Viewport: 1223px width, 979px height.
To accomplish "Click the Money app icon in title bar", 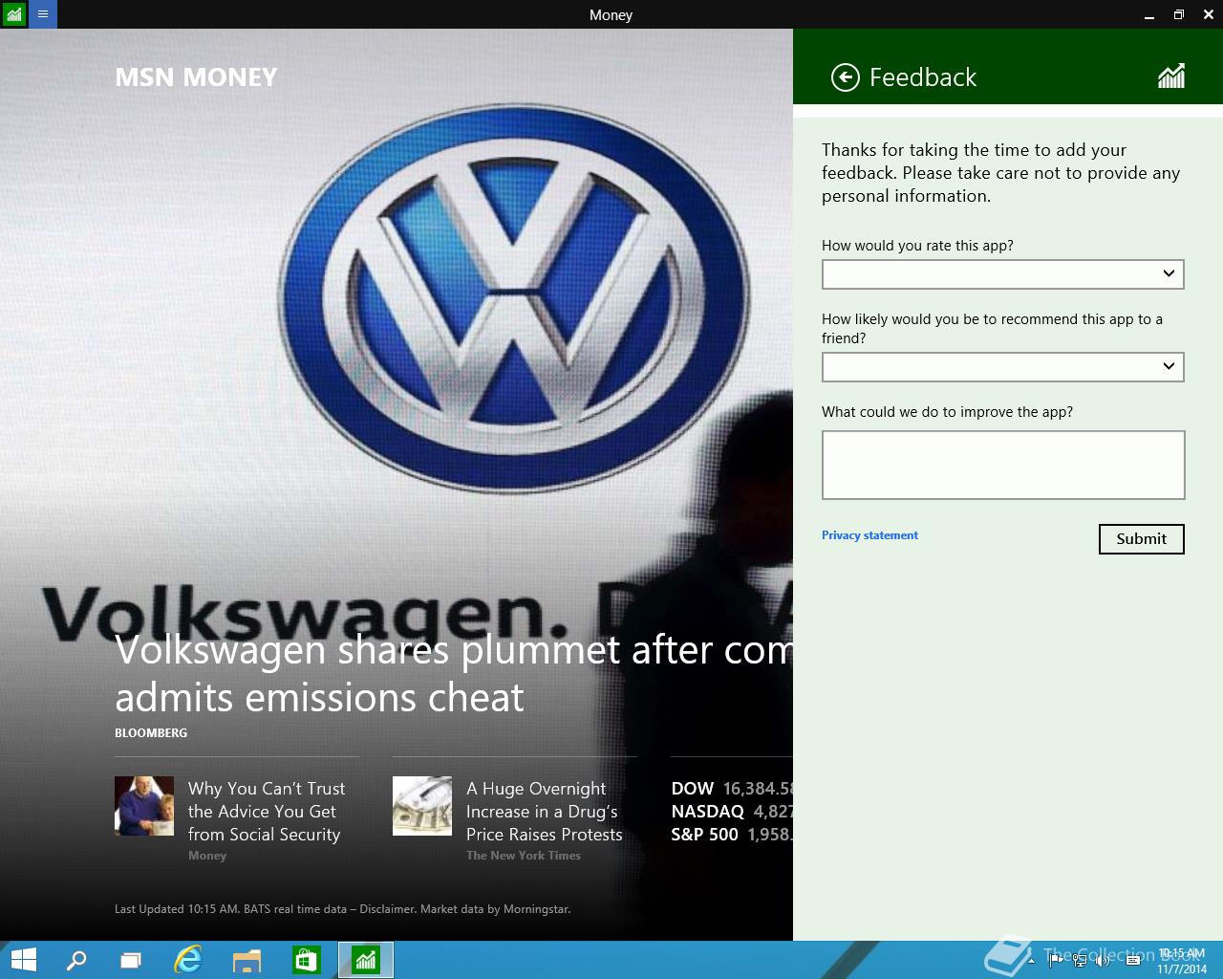I will click(14, 14).
